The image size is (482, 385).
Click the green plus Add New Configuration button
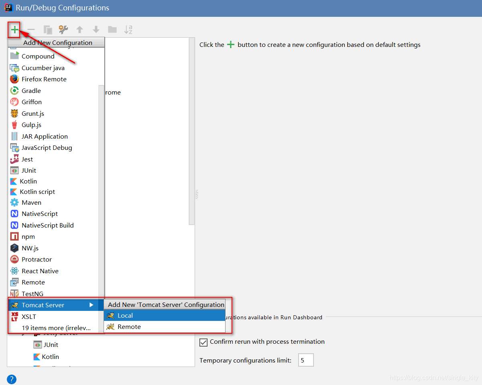(14, 30)
